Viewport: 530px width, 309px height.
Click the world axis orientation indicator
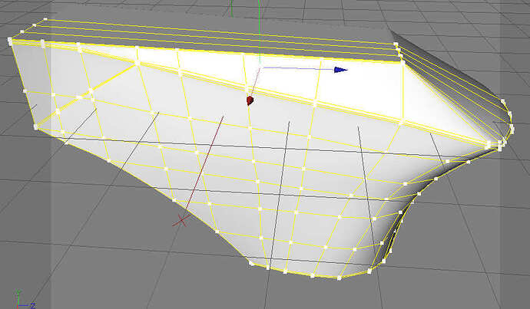(x=25, y=300)
